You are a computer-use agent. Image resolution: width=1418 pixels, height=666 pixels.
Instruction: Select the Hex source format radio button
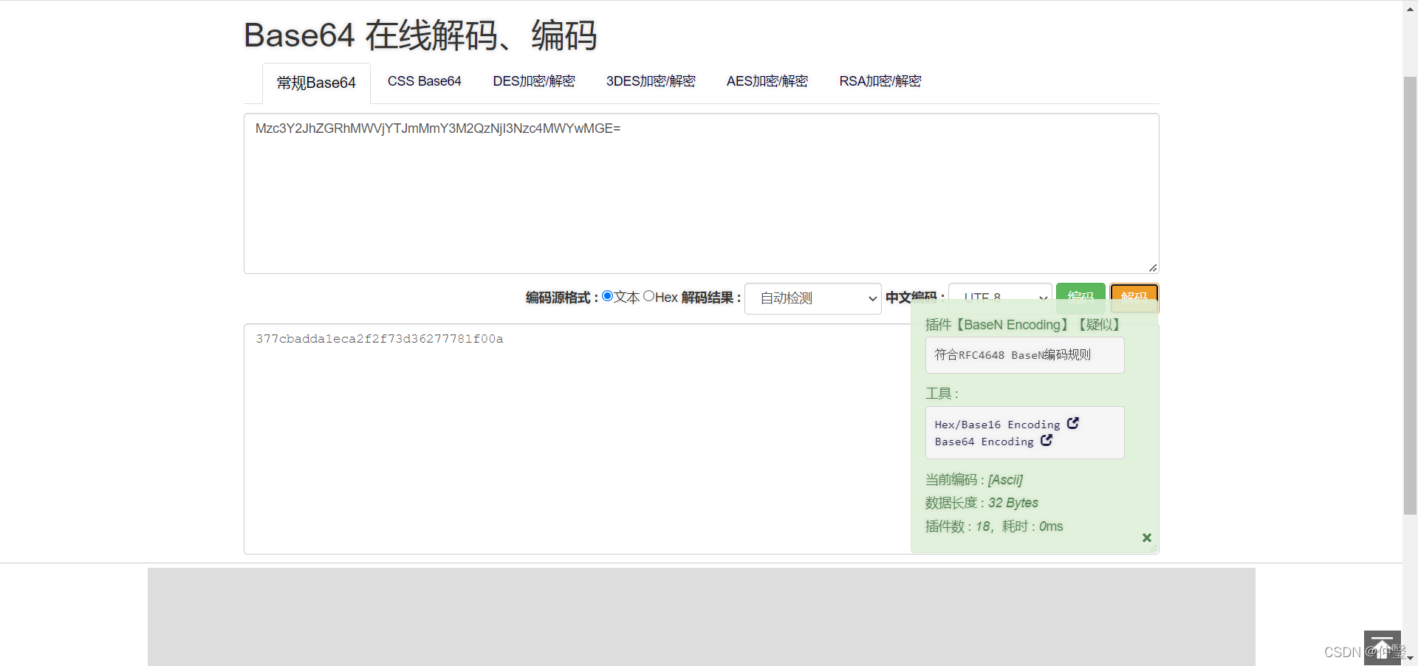(x=649, y=295)
